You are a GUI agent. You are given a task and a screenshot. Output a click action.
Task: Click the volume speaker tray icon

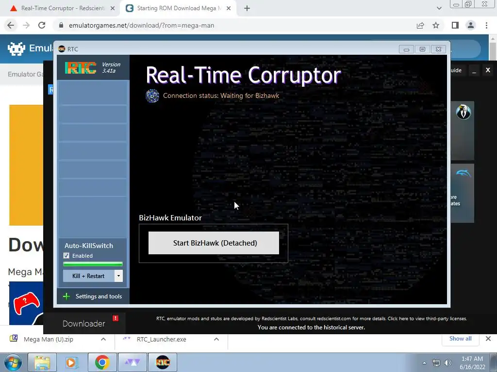[448, 363]
